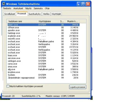Open the Verkko tab
The image size is (128, 102).
46,14
